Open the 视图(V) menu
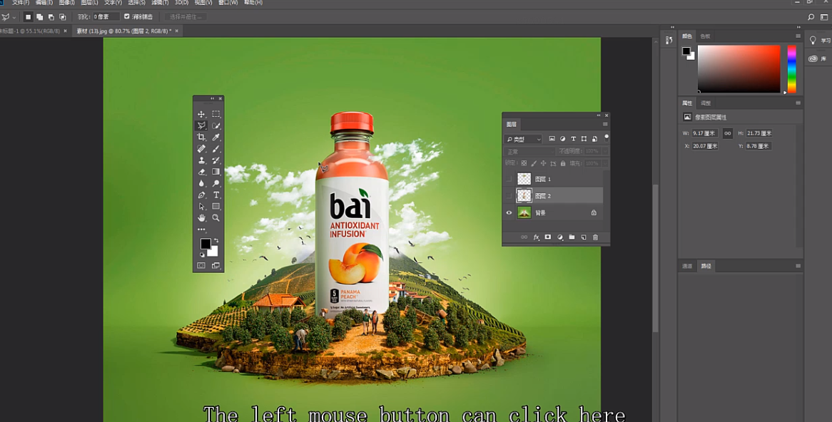The width and height of the screenshot is (832, 422). pyautogui.click(x=203, y=3)
